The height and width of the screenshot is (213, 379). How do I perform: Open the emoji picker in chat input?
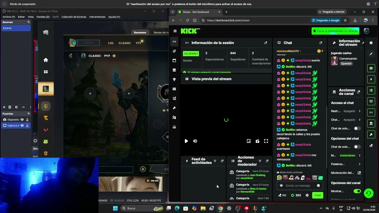(x=318, y=185)
